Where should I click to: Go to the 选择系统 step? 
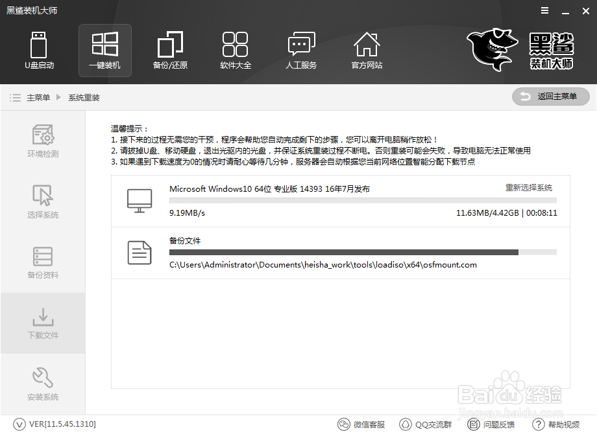coord(43,202)
